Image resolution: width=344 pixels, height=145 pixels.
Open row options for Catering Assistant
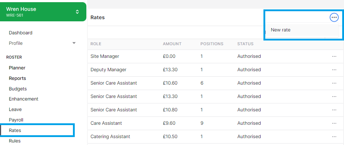point(334,137)
